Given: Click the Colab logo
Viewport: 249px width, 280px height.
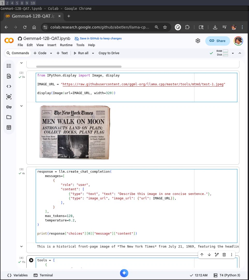Looking at the screenshot, I should point(9,40).
